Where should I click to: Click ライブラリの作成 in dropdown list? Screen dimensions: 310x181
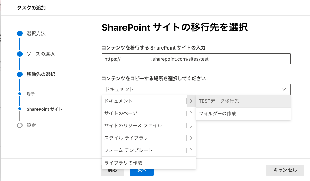coord(123,163)
